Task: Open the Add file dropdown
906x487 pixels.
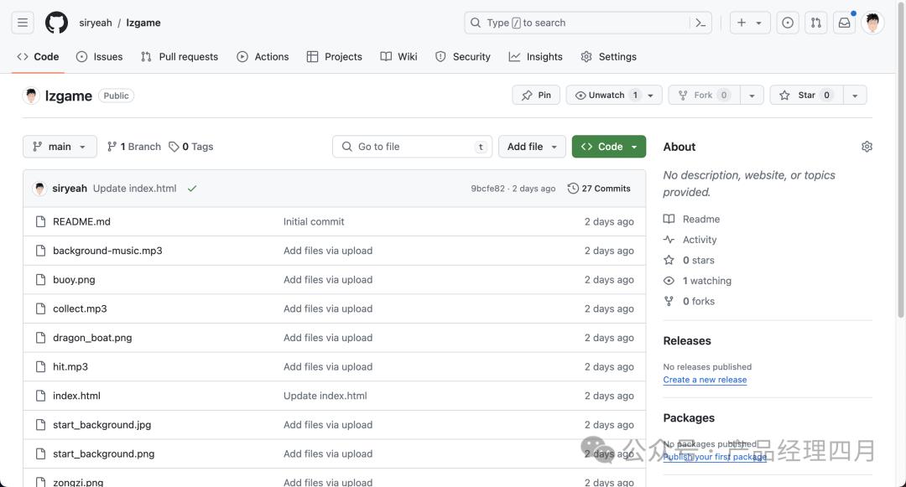Action: [532, 147]
